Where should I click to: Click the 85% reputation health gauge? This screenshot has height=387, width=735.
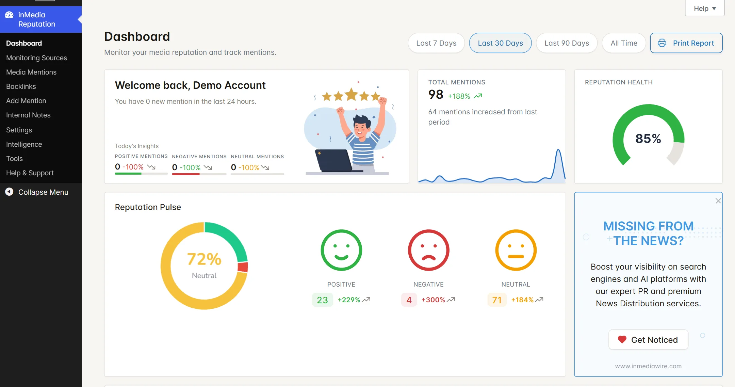[648, 135]
